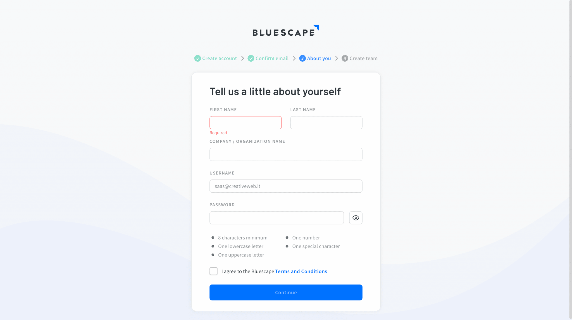572x320 pixels.
Task: Click the active About you step icon
Action: (x=302, y=58)
